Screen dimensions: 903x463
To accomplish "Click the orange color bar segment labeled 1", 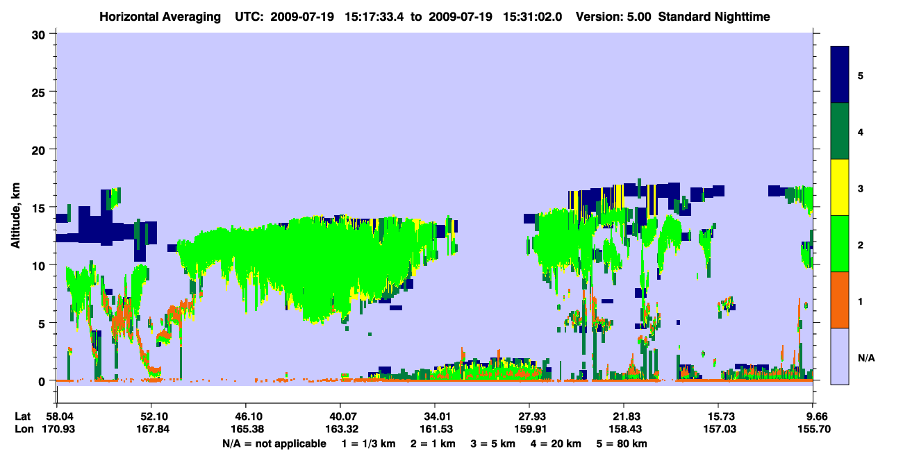I will point(840,300).
